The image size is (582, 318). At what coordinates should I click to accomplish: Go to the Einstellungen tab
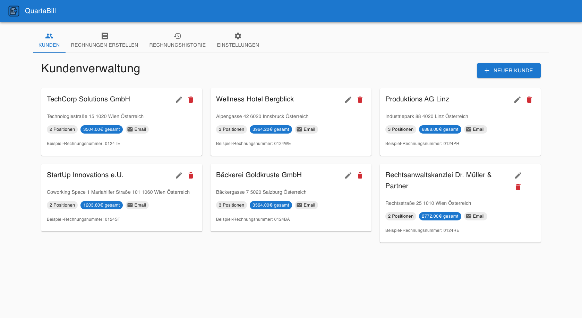click(x=238, y=40)
